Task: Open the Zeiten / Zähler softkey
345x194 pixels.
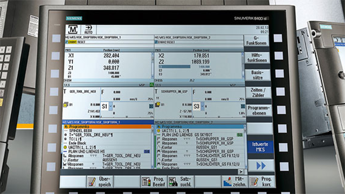Action: [258, 93]
